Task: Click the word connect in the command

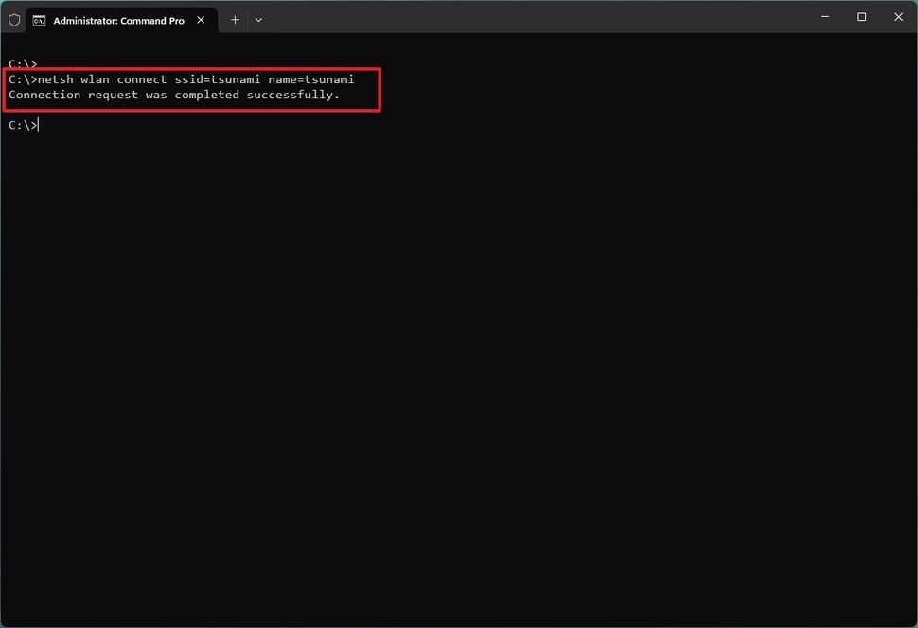Action: click(x=142, y=79)
